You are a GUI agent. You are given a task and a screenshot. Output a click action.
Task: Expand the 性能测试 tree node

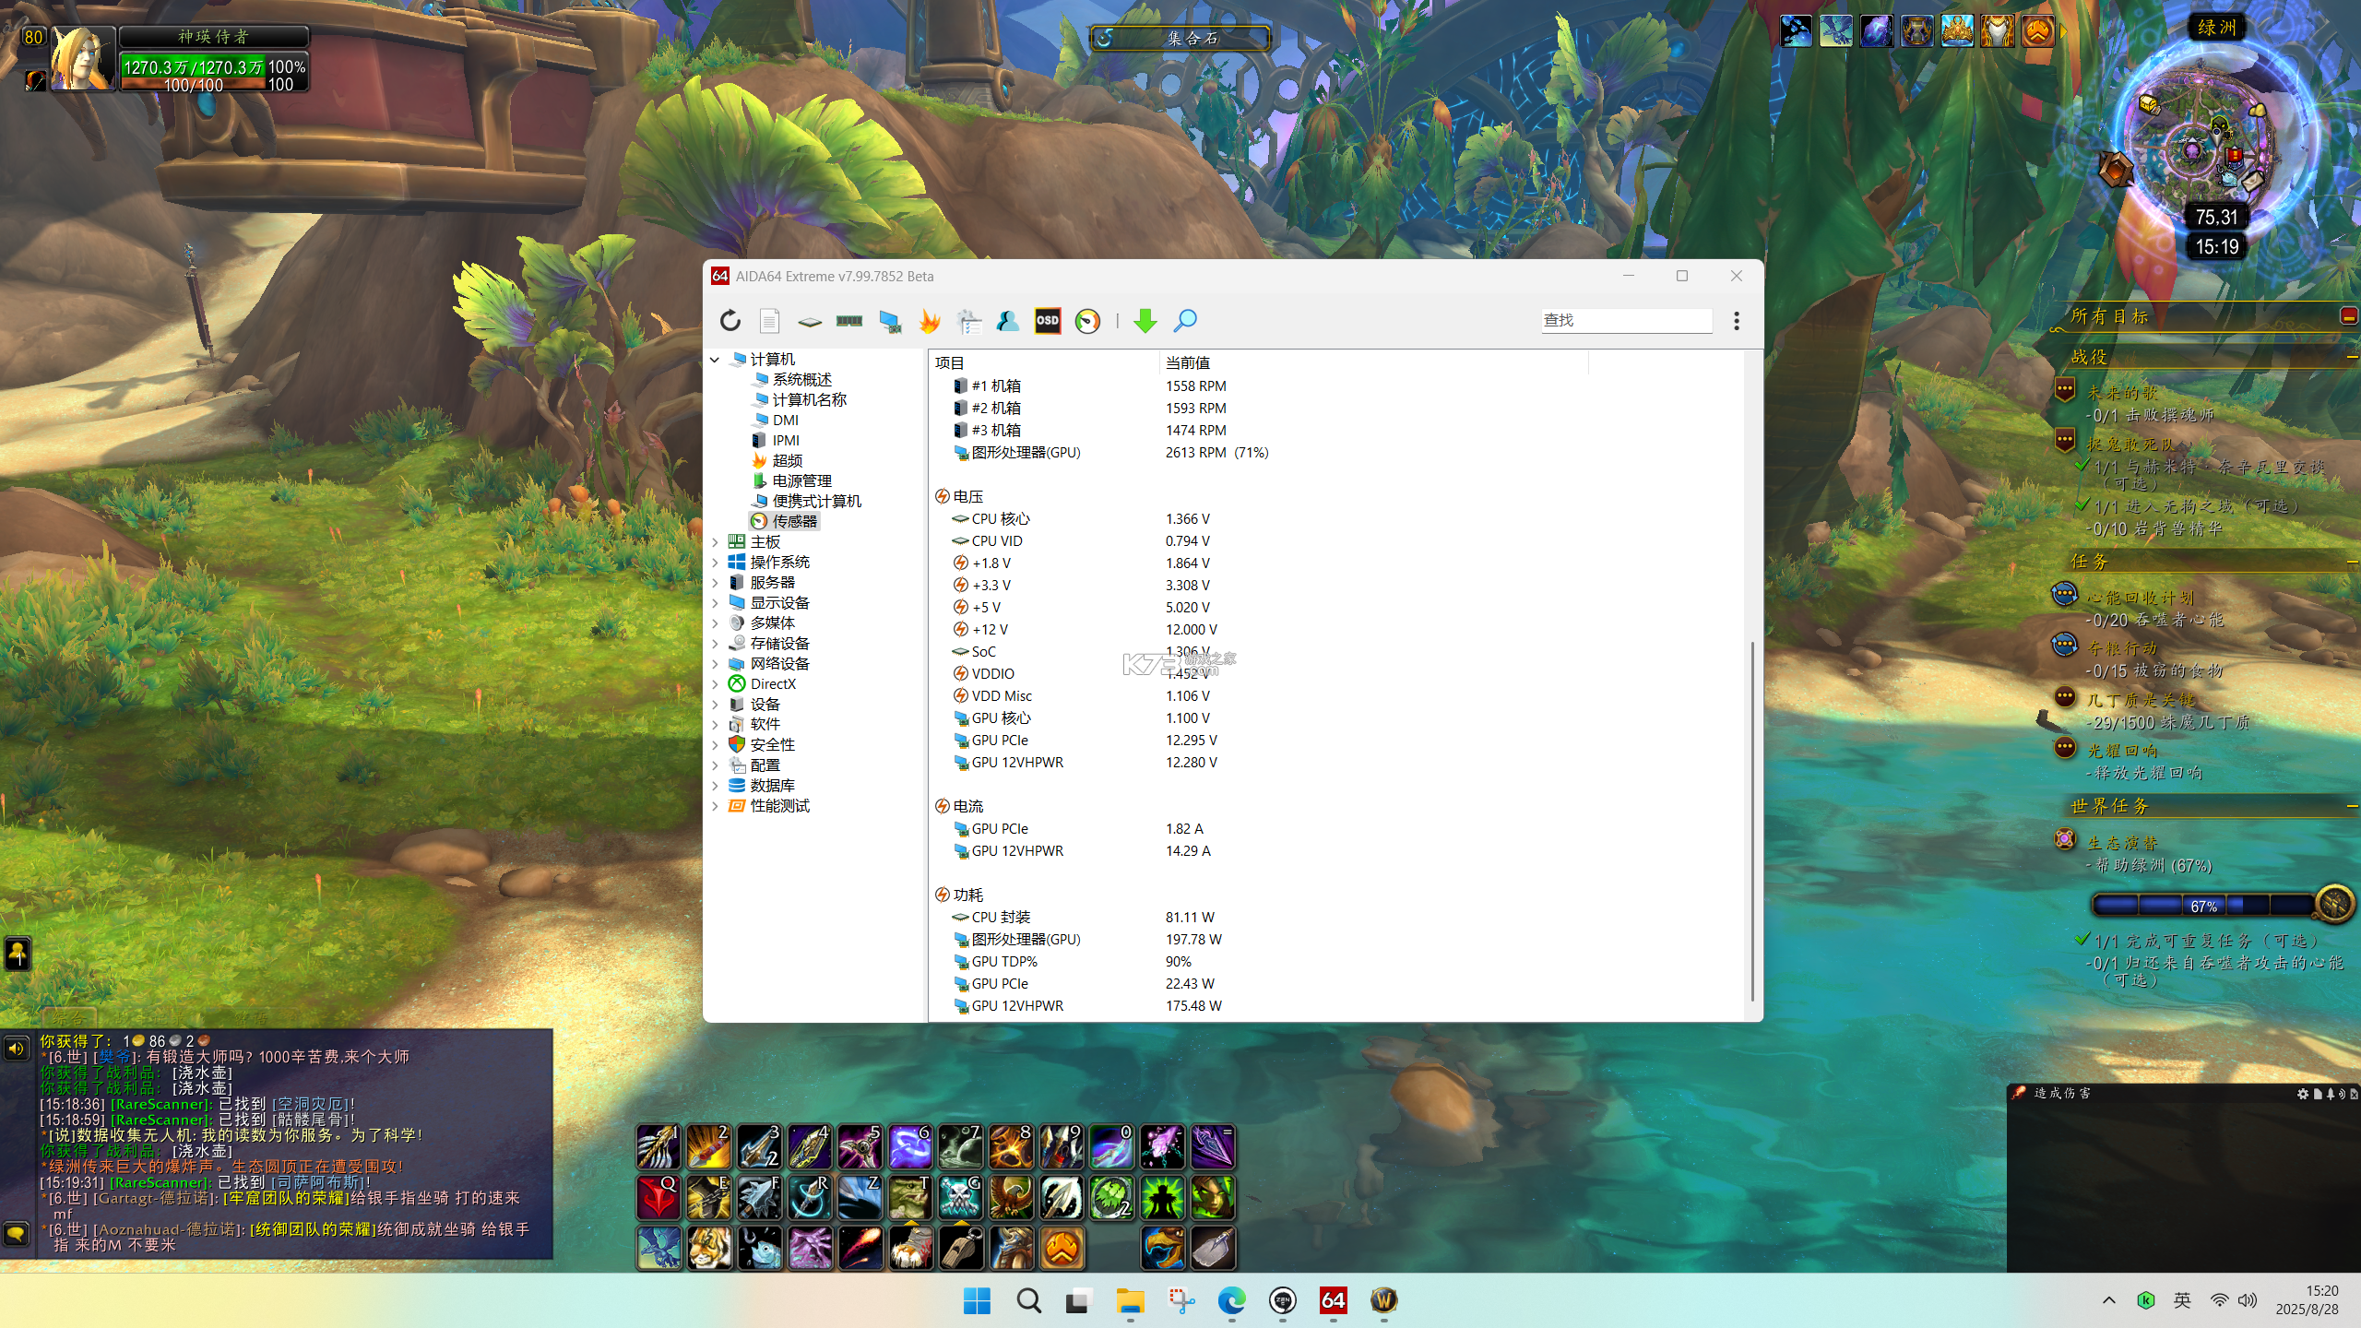tap(715, 806)
